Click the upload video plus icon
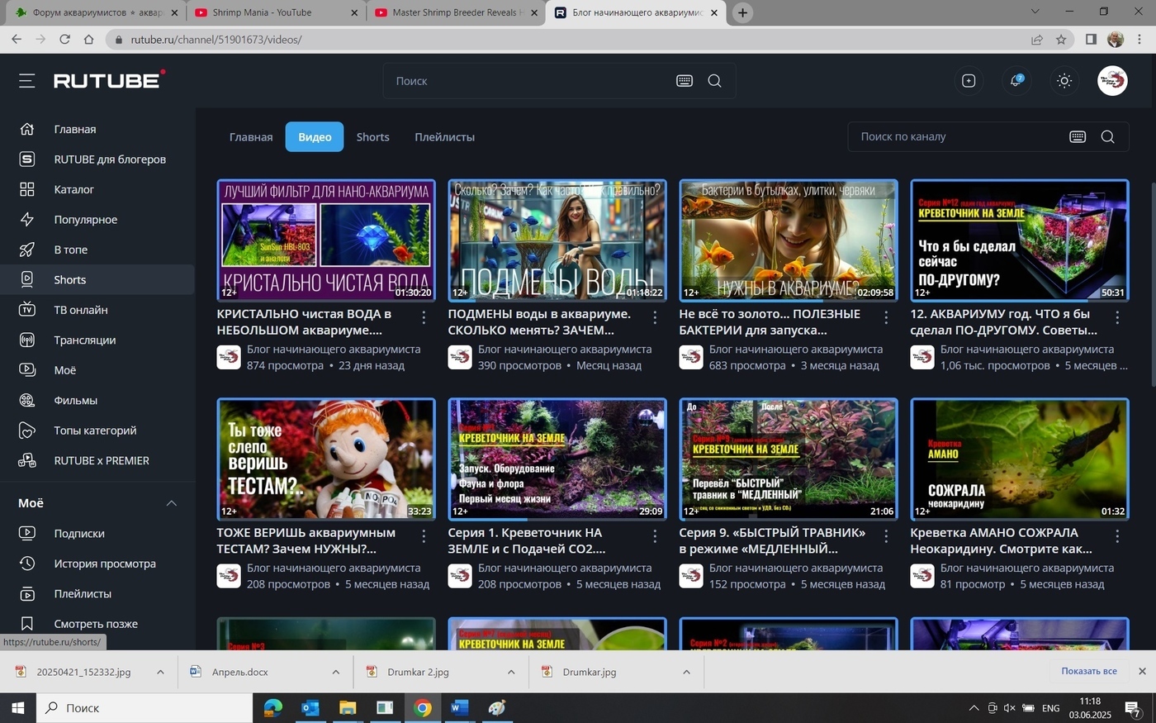 [969, 80]
